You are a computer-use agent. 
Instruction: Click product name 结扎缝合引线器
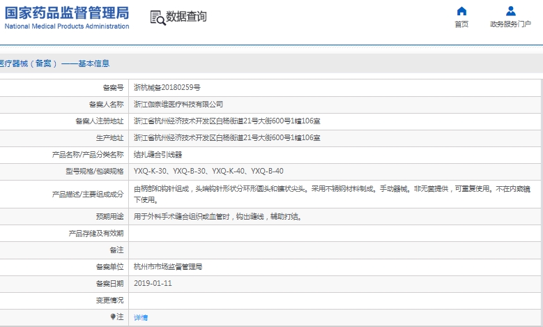tap(158, 155)
